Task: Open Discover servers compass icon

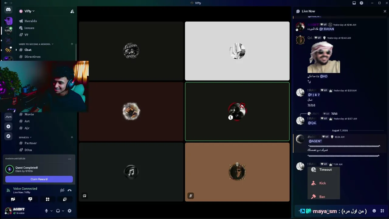Action: pos(9,136)
